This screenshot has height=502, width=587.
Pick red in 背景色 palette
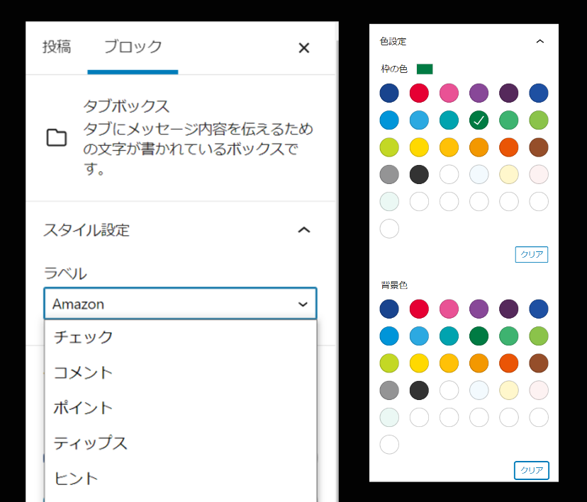tap(419, 309)
